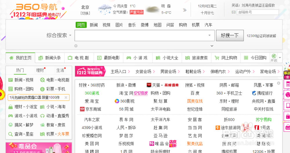The image size is (290, 153).
Task: Open the 百度 site link
Action: pyautogui.click(x=195, y=93)
